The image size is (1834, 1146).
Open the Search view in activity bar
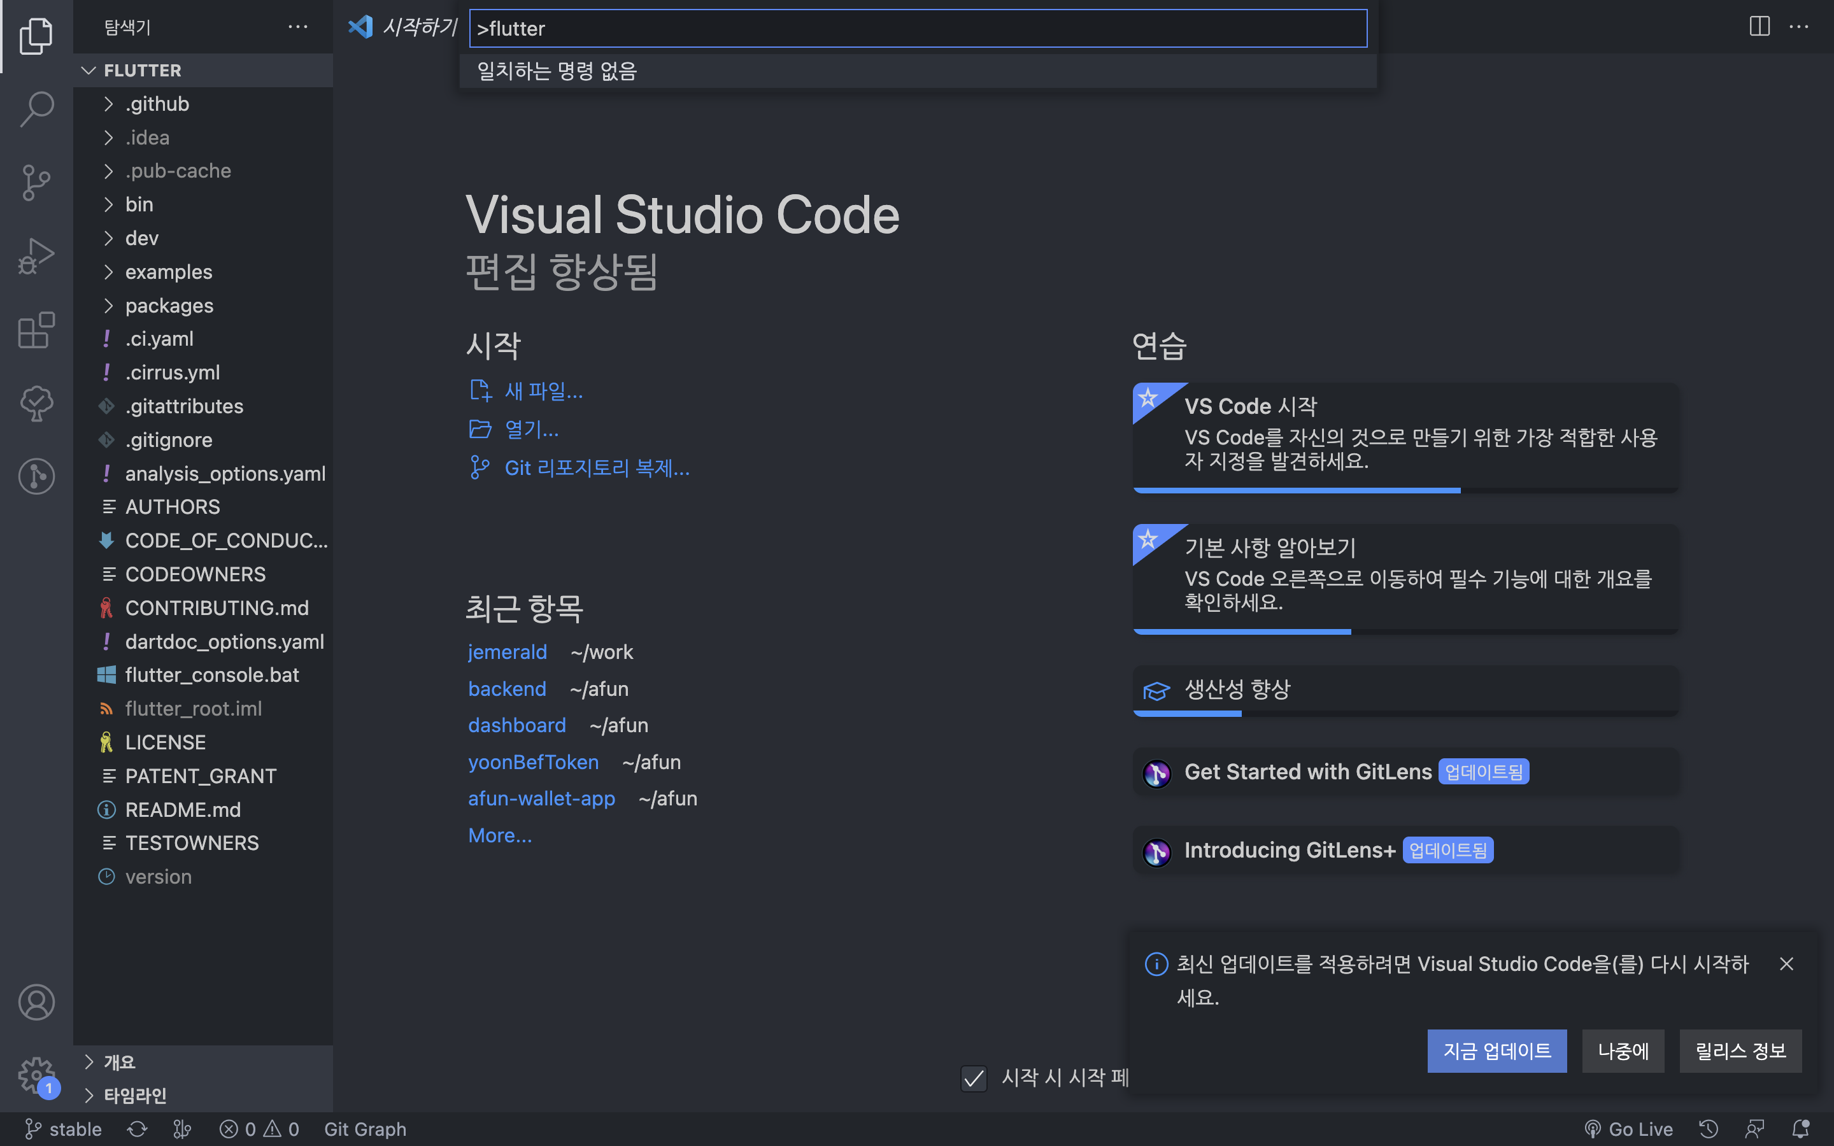pos(36,108)
